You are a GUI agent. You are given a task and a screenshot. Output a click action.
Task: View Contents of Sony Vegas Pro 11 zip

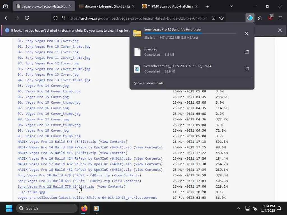tap(126, 181)
